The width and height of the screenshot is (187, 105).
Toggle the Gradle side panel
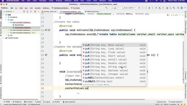[186, 14]
